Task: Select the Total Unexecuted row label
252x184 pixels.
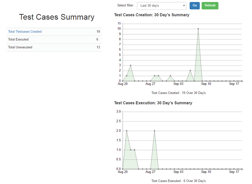Action: [20, 47]
